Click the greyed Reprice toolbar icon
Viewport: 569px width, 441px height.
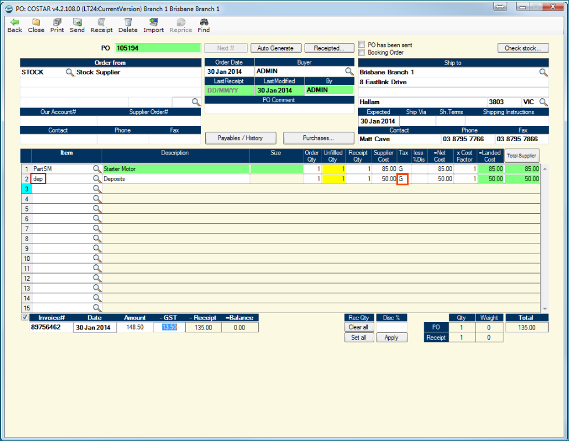click(x=181, y=26)
